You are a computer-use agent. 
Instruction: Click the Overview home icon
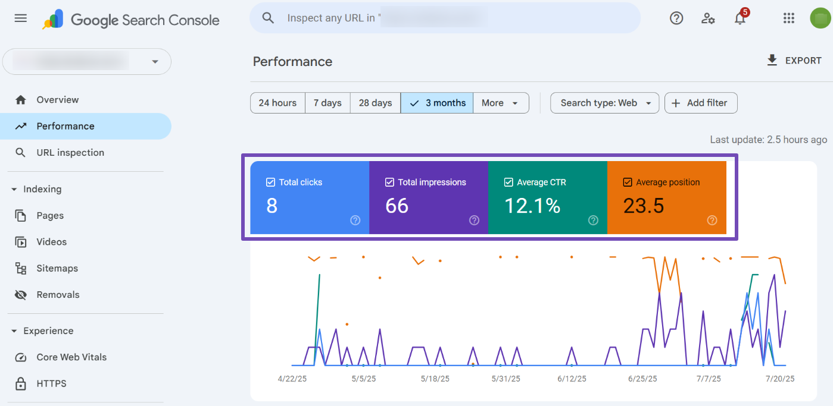point(21,100)
